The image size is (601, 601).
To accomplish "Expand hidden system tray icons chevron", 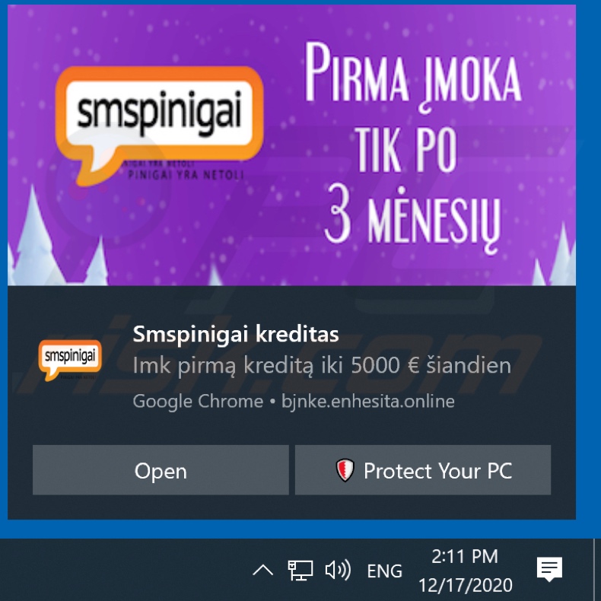I will tap(263, 571).
